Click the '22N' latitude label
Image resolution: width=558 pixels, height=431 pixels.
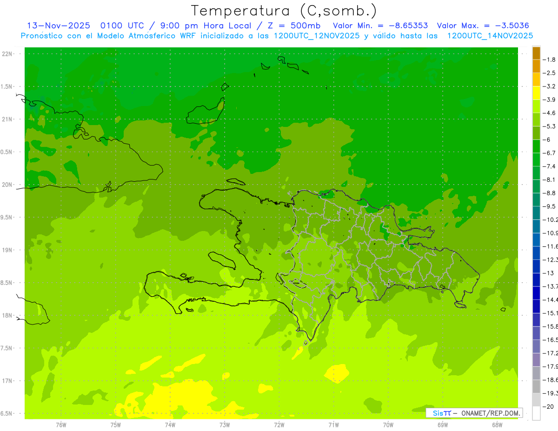tap(7, 53)
